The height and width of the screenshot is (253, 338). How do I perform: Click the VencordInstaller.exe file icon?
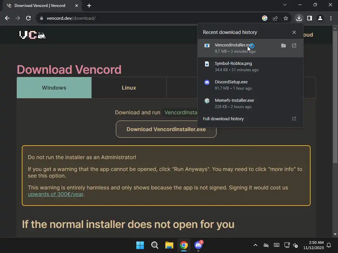coord(207,45)
